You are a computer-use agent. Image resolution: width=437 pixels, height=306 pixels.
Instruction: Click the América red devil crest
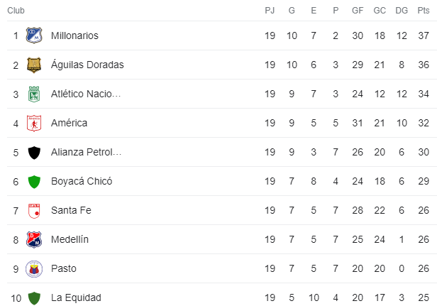pyautogui.click(x=34, y=123)
